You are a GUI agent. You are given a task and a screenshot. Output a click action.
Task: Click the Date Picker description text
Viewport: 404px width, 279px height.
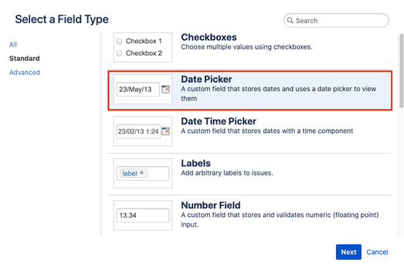[279, 94]
